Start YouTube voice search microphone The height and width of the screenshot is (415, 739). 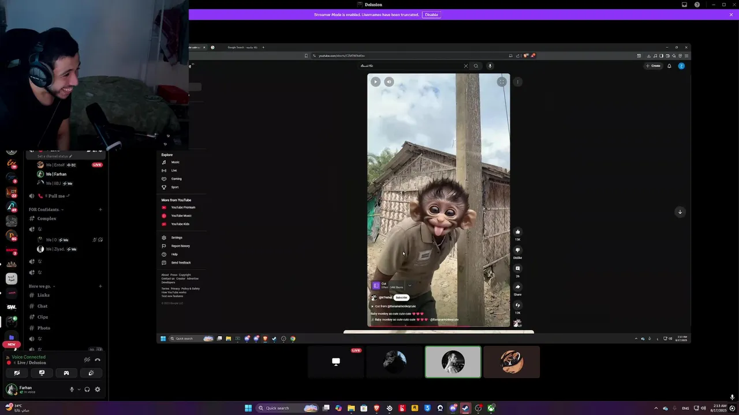[490, 66]
